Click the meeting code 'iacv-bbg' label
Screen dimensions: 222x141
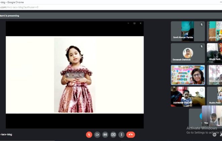pos(6,134)
